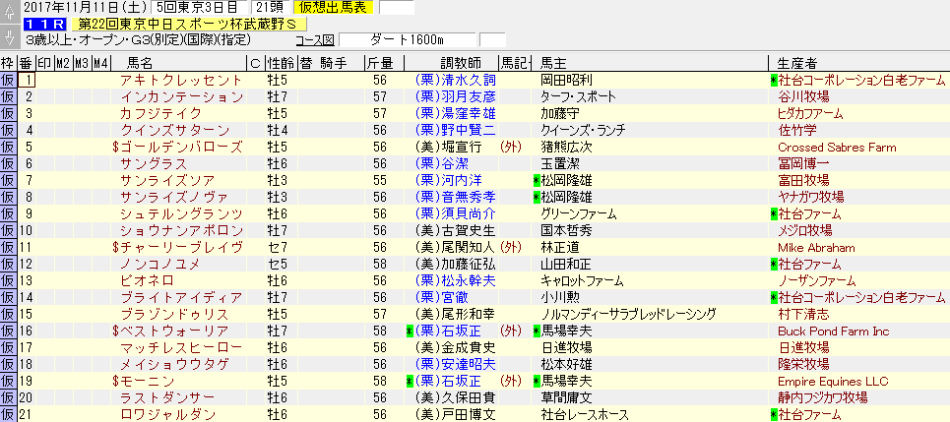Click the M3 column header

point(82,63)
